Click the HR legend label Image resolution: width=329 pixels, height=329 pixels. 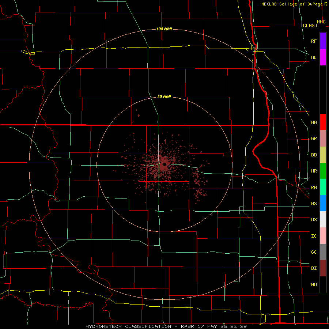point(314,171)
